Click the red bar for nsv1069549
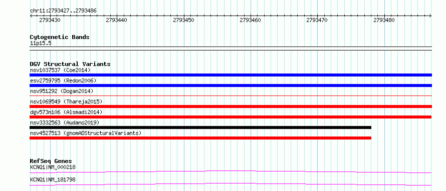The image size is (446, 191). pos(231,106)
